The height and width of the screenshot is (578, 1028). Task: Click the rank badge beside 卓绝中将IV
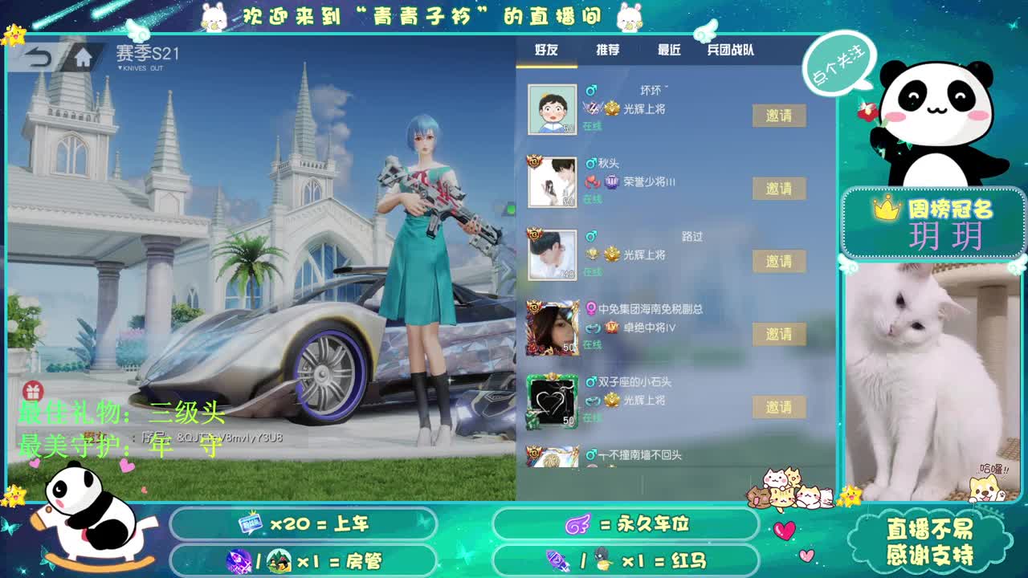tap(612, 328)
